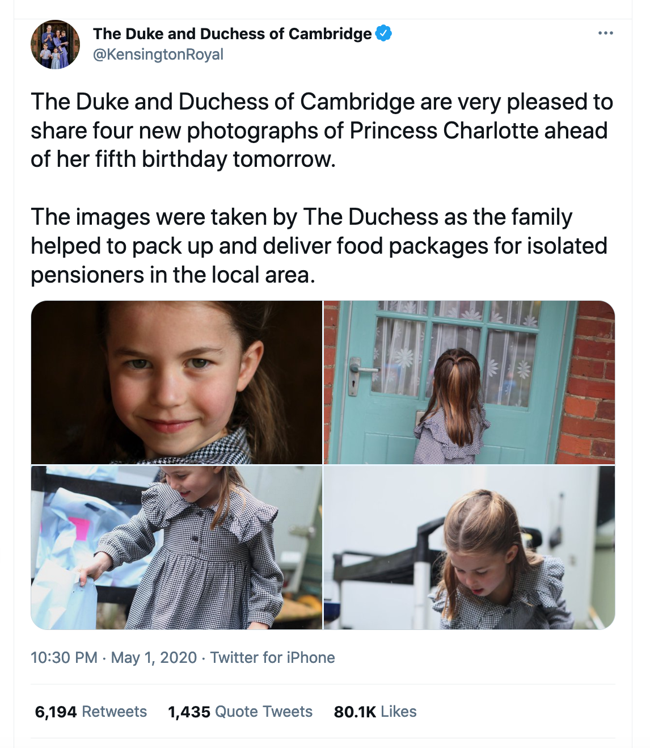Click the tweet's first paragraph about four new photographs

click(321, 131)
